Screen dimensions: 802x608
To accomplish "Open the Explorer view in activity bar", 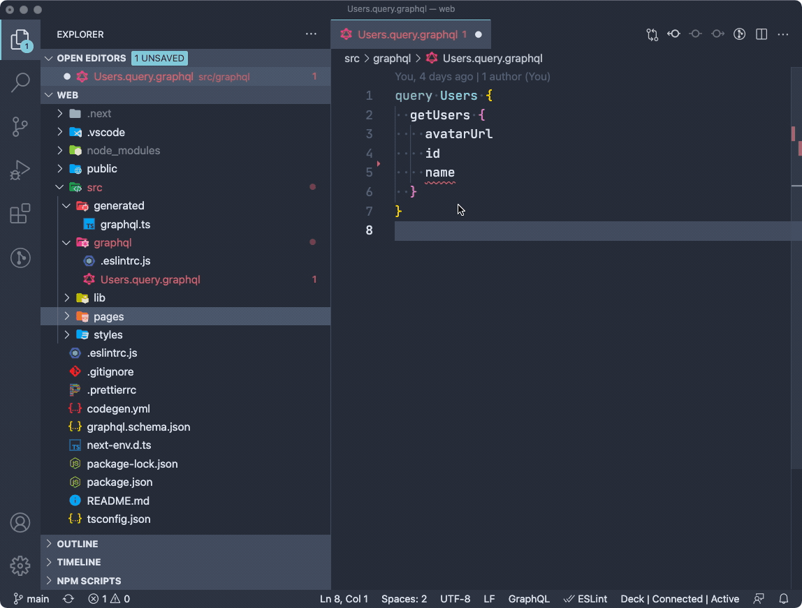I will pos(20,40).
